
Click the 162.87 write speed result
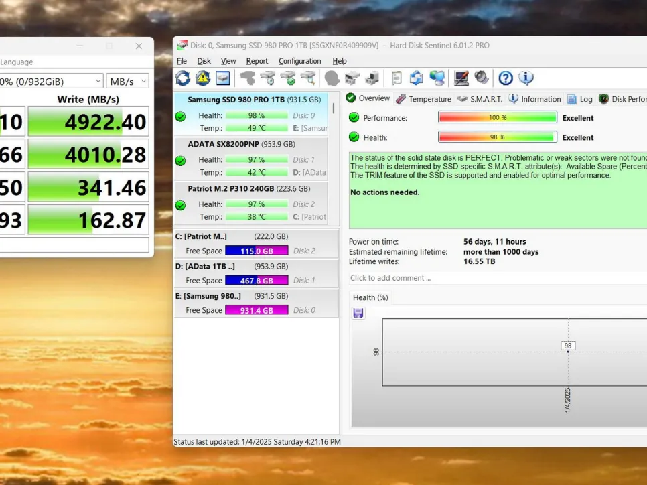[x=88, y=220]
